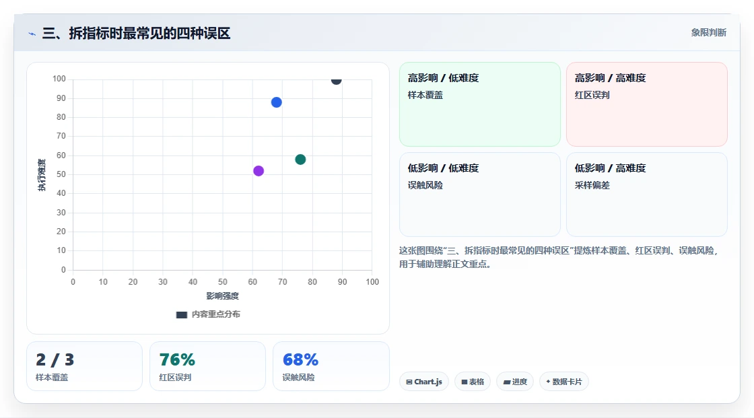Click the 样本覆盖 text in the green card
Screen dimensions: 754x418
click(x=425, y=95)
